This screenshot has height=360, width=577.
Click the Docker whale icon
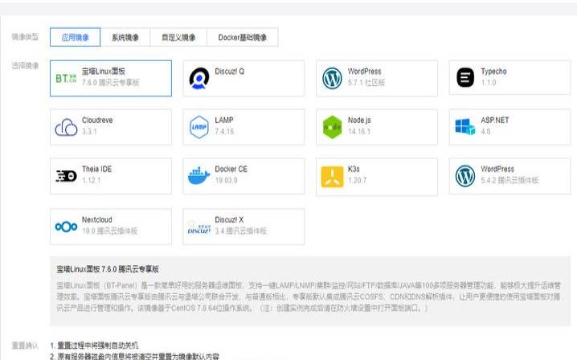[x=199, y=176]
